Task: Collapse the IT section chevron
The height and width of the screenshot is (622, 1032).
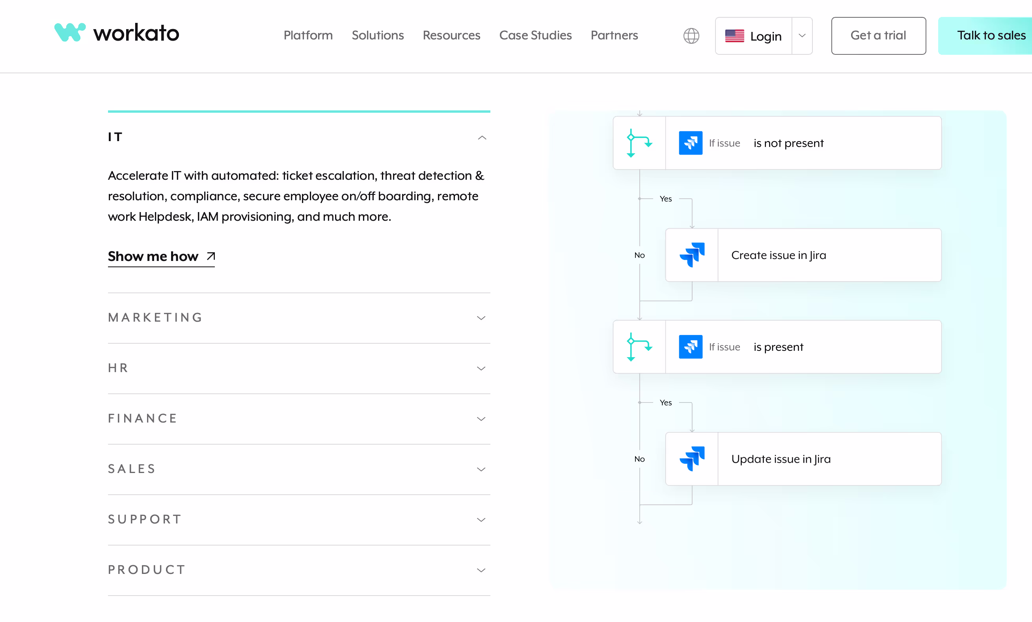Action: pos(482,138)
